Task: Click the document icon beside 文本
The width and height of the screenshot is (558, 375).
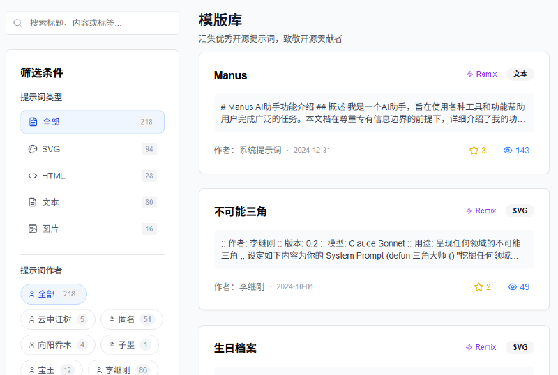Action: coord(33,202)
